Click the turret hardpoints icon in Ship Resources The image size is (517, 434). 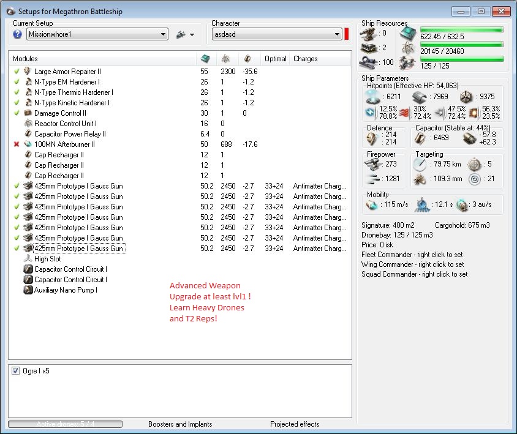368,34
